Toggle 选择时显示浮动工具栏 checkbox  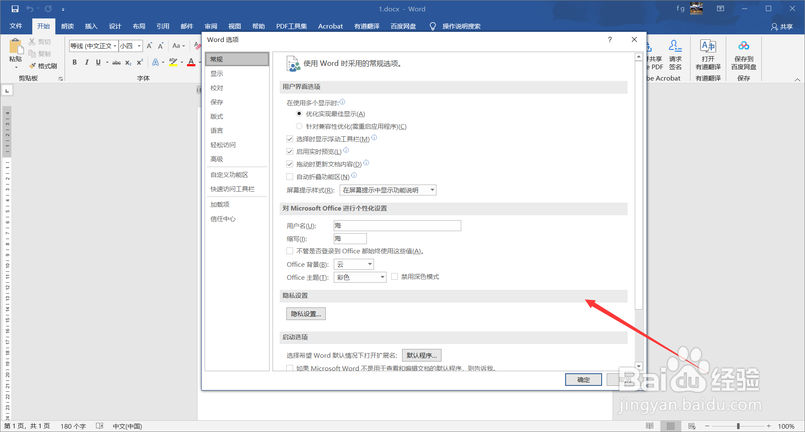[x=290, y=139]
